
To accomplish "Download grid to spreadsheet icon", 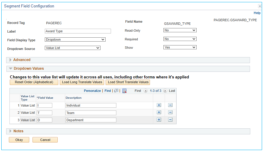I will coord(124,91).
